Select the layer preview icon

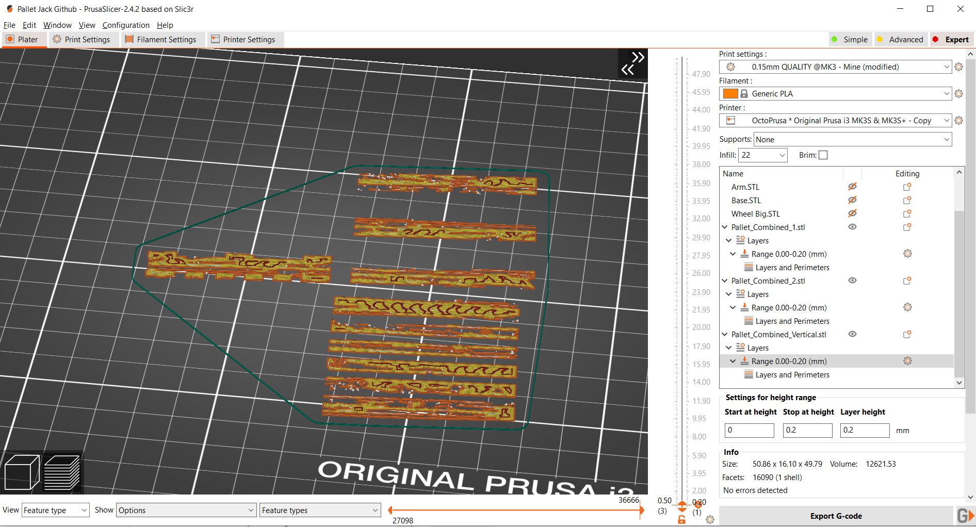tap(62, 472)
